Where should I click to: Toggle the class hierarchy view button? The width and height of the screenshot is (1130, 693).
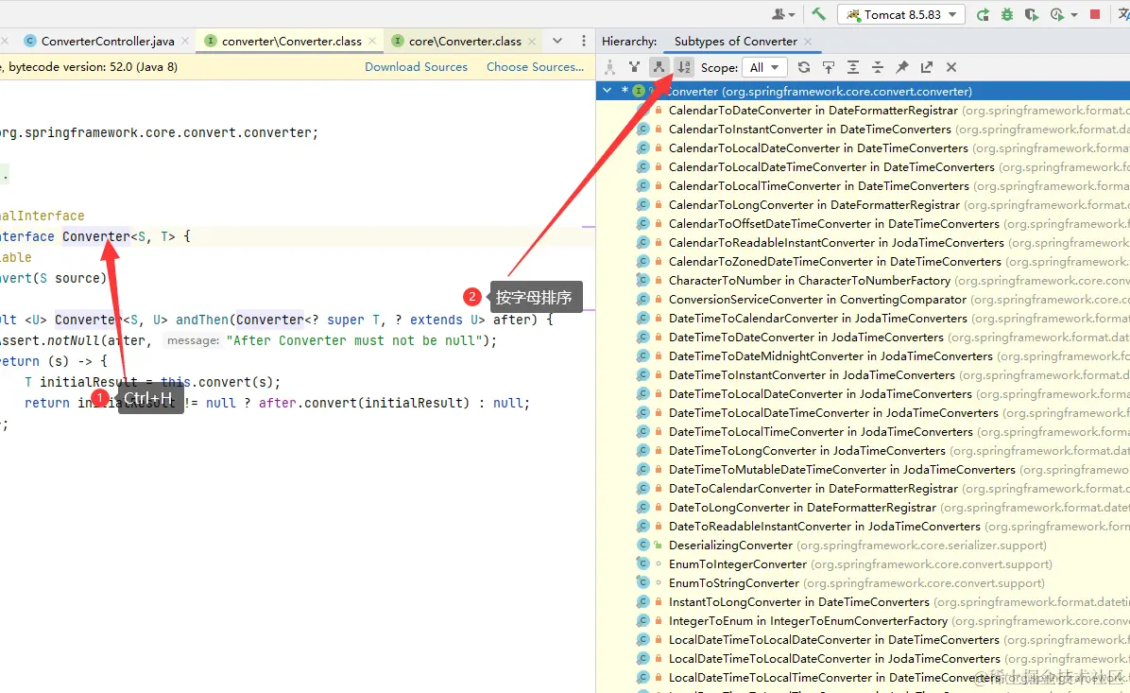click(609, 67)
